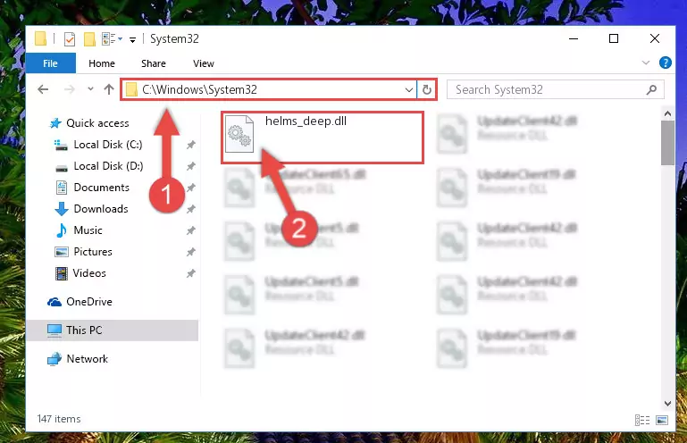687x443 pixels.
Task: Go up one folder level
Action: (x=109, y=89)
